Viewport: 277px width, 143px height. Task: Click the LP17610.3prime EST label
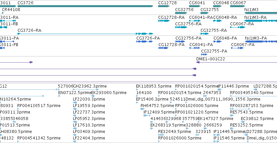(x=89, y=125)
